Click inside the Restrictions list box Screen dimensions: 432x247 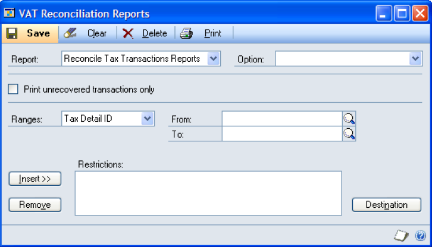pyautogui.click(x=208, y=193)
